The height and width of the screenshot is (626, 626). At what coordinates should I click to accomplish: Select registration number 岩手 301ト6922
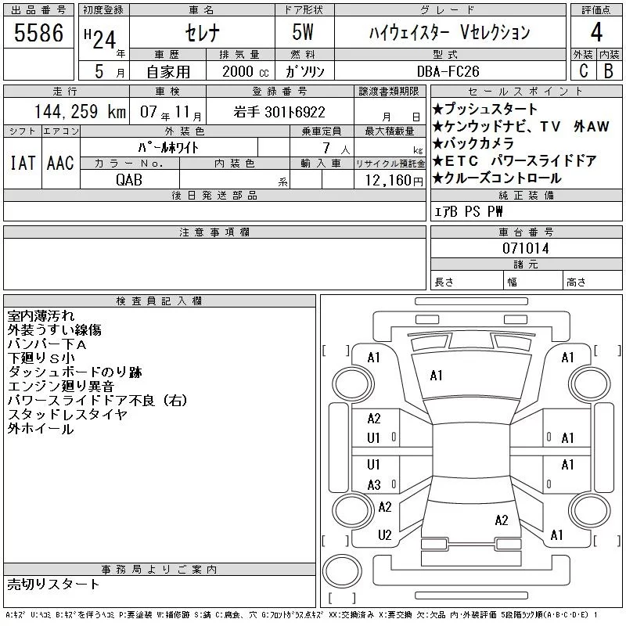pyautogui.click(x=279, y=112)
